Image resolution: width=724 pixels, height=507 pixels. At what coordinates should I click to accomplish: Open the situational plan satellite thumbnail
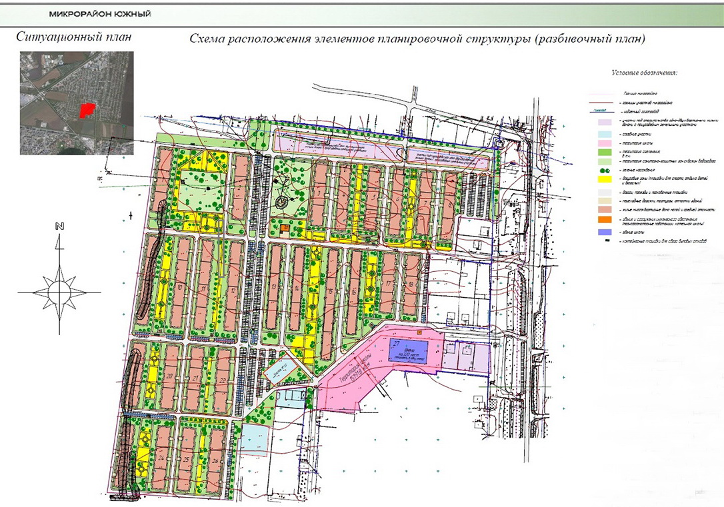pos(77,103)
